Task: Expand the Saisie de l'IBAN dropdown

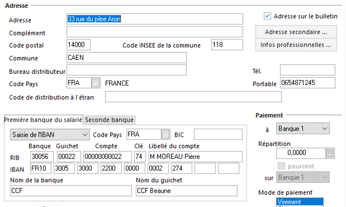Action: coord(50,135)
